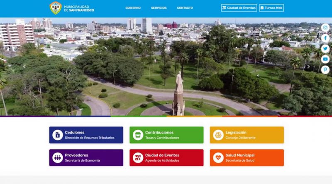Click 'Secretaría de Economía' text
Viewport: 332px width, 184px height.
click(x=82, y=160)
